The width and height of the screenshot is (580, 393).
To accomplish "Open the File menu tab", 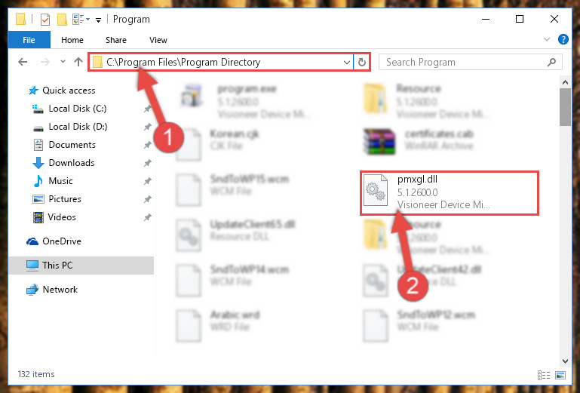I will [x=29, y=39].
